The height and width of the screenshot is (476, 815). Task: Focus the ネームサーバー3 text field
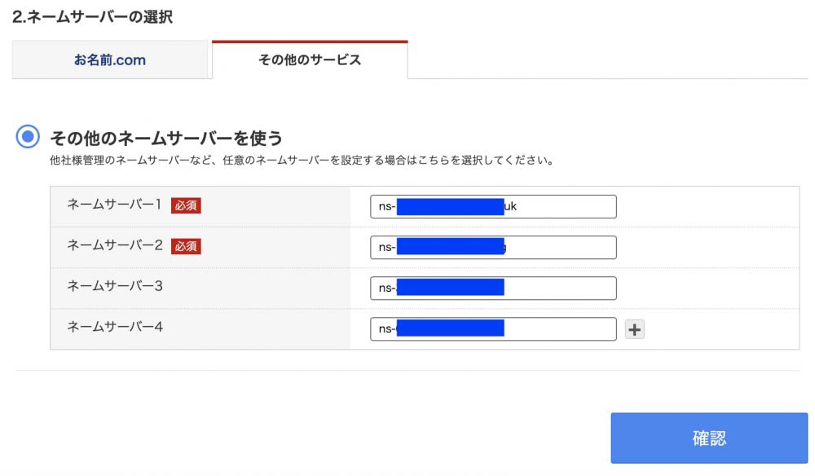[x=493, y=288]
